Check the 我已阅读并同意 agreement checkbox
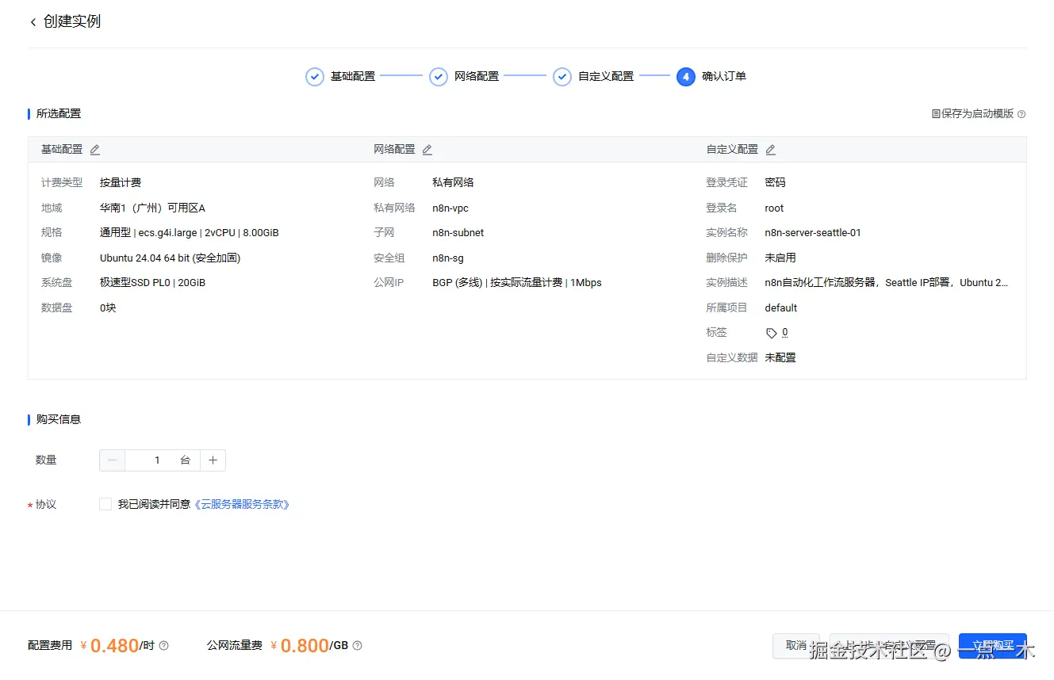The height and width of the screenshot is (680, 1054). (x=105, y=504)
